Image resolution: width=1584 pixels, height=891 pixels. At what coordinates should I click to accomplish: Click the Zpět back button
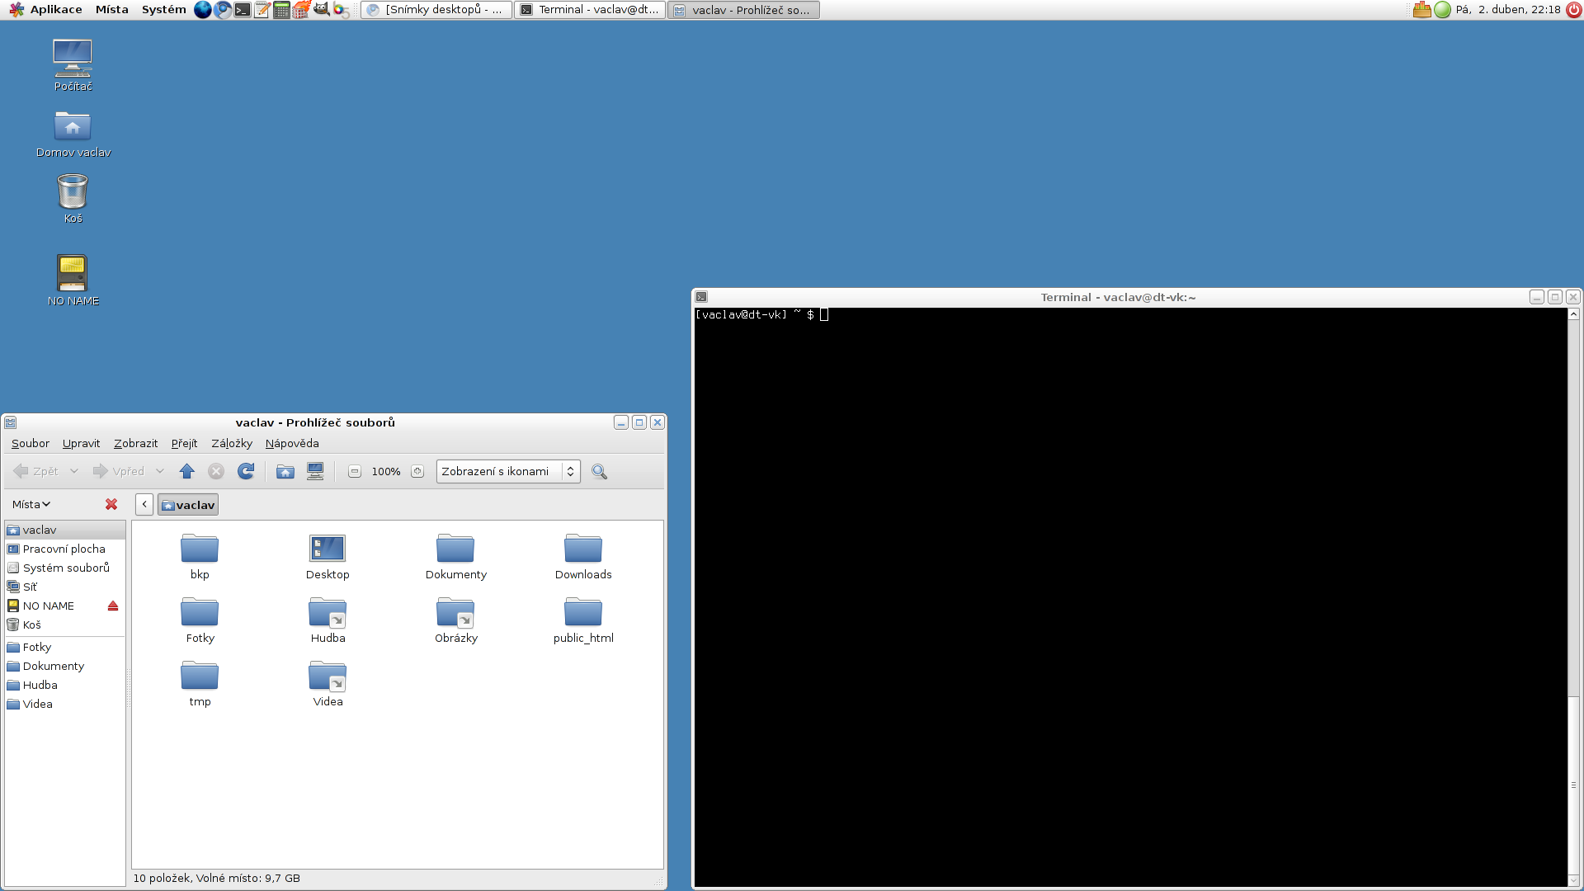(36, 471)
